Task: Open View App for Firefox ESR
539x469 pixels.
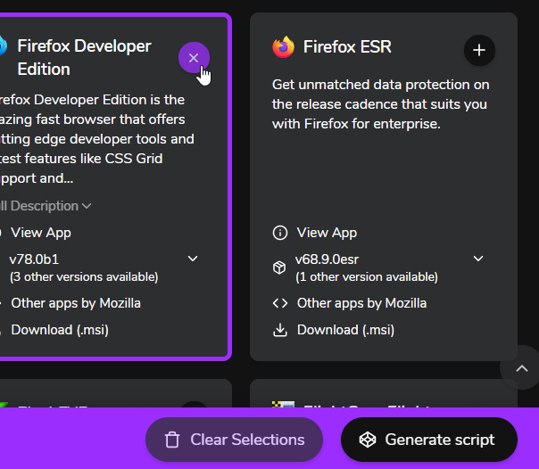Action: (x=327, y=233)
